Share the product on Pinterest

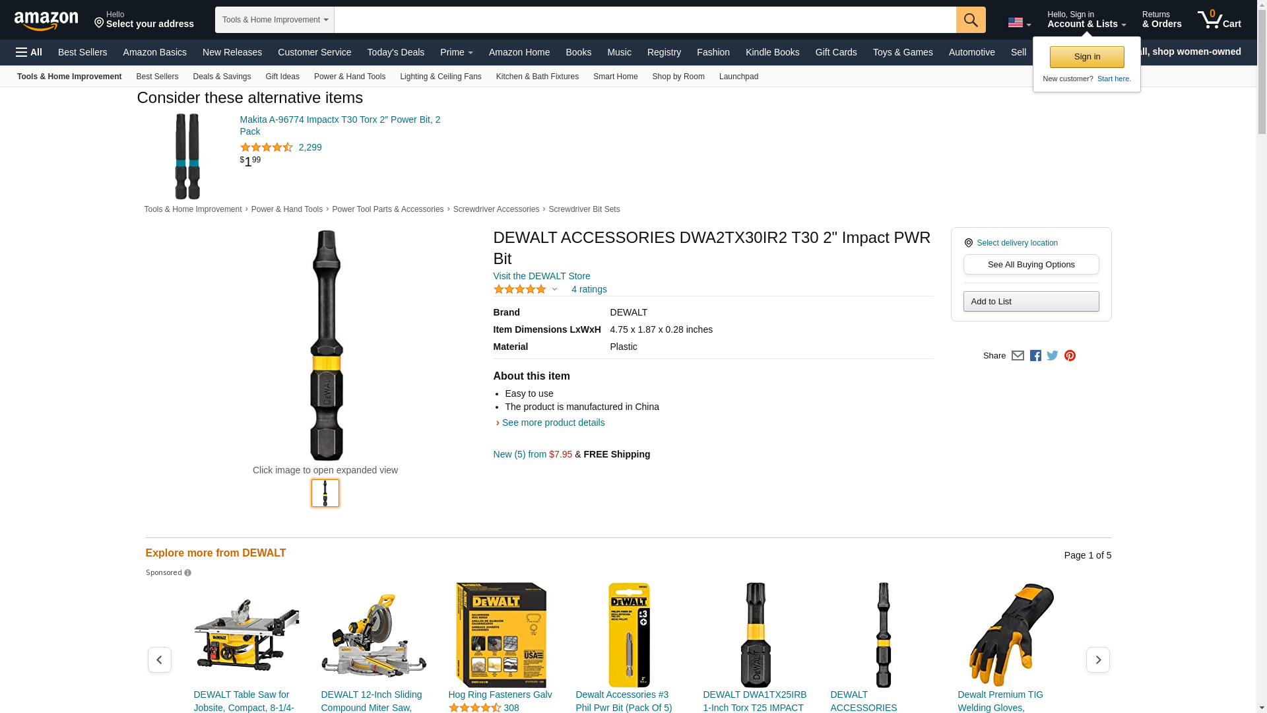(x=1070, y=356)
